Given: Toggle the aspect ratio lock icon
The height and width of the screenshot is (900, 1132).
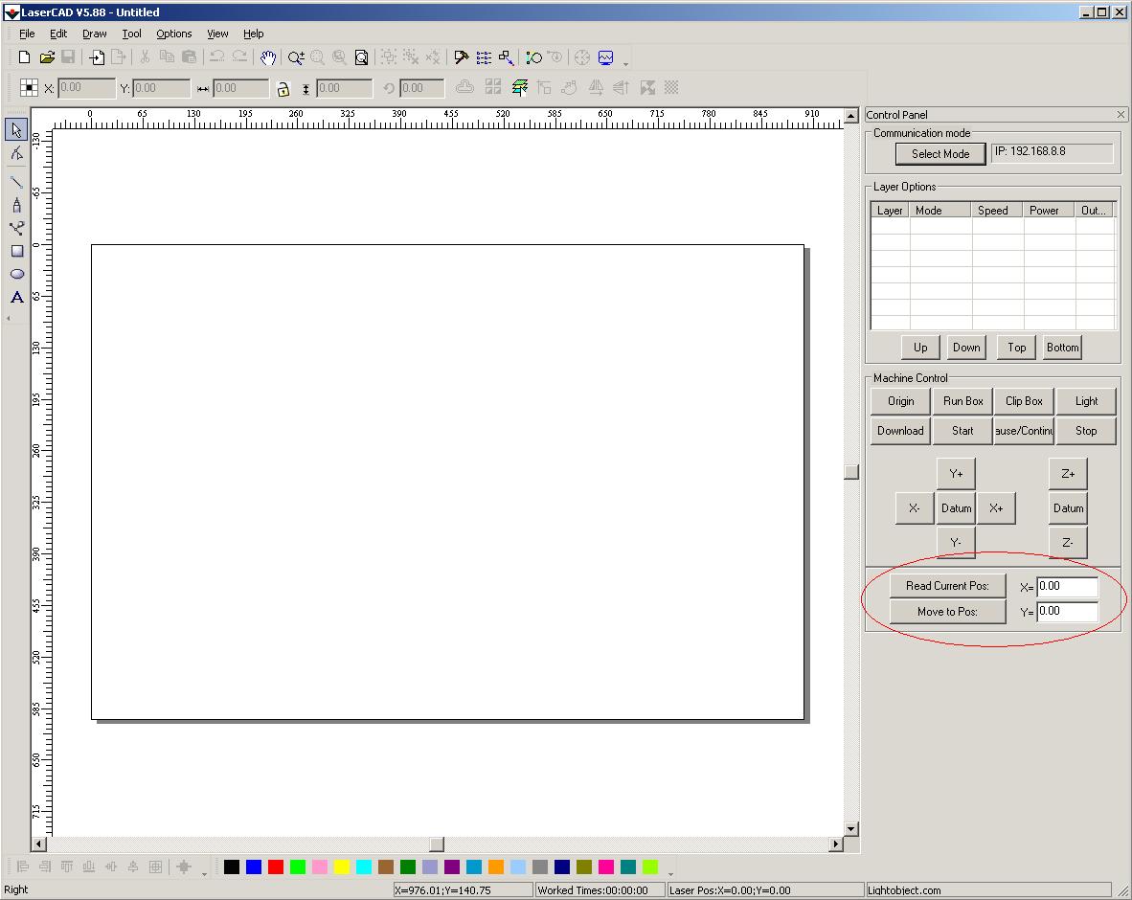Looking at the screenshot, I should point(283,88).
